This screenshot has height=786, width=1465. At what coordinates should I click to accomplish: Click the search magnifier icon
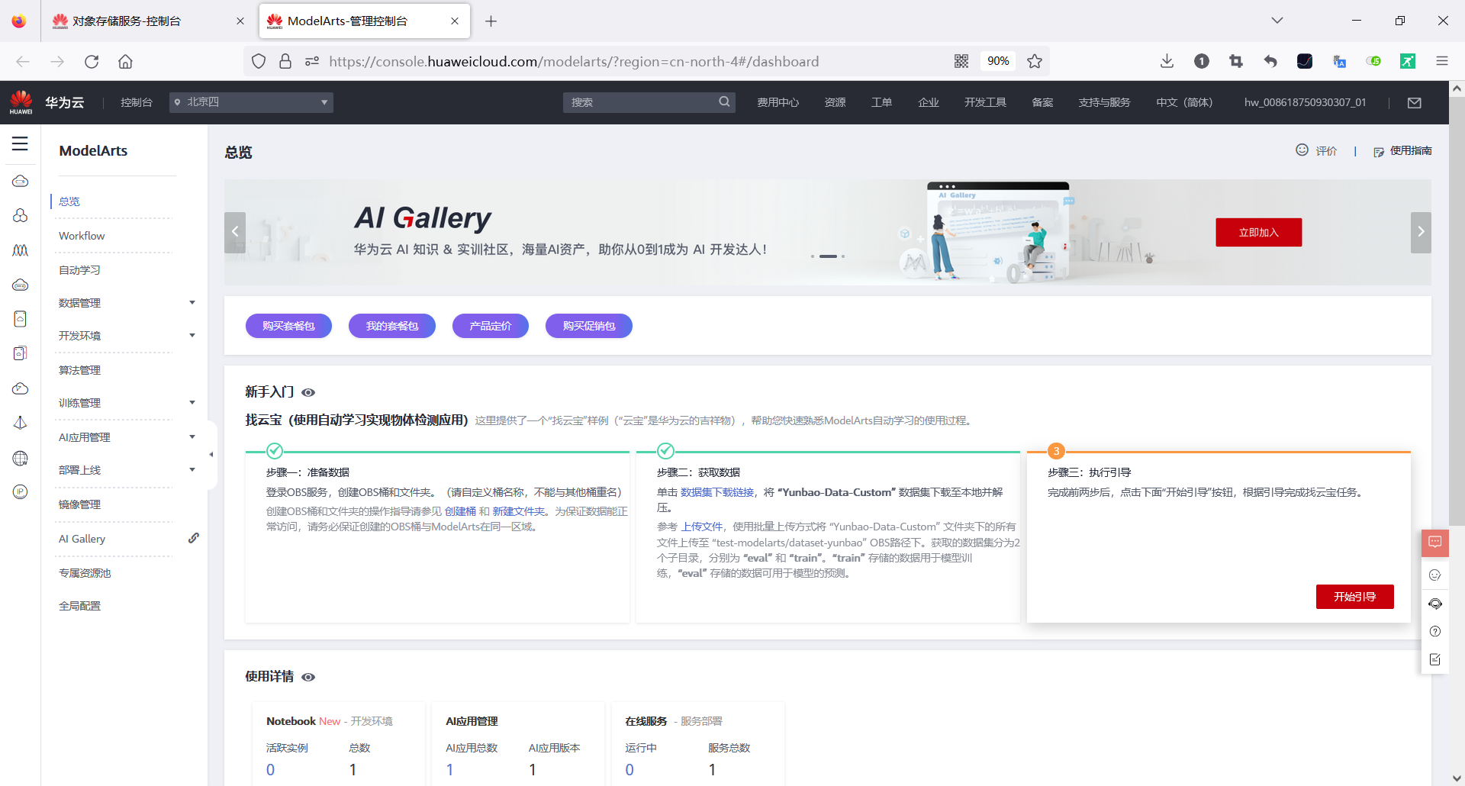pos(724,101)
